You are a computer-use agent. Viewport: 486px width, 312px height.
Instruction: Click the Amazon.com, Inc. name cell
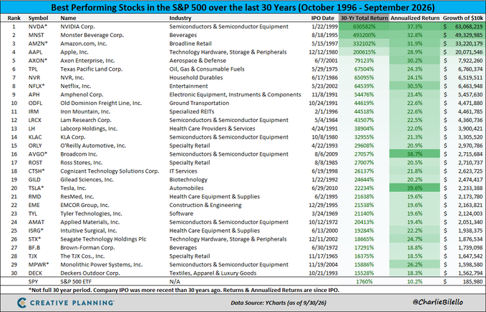tap(83, 44)
